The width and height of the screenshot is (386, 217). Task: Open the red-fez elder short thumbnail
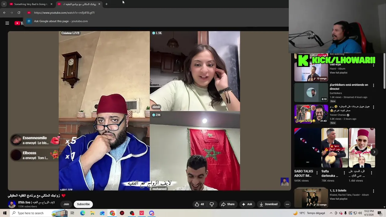point(362,148)
